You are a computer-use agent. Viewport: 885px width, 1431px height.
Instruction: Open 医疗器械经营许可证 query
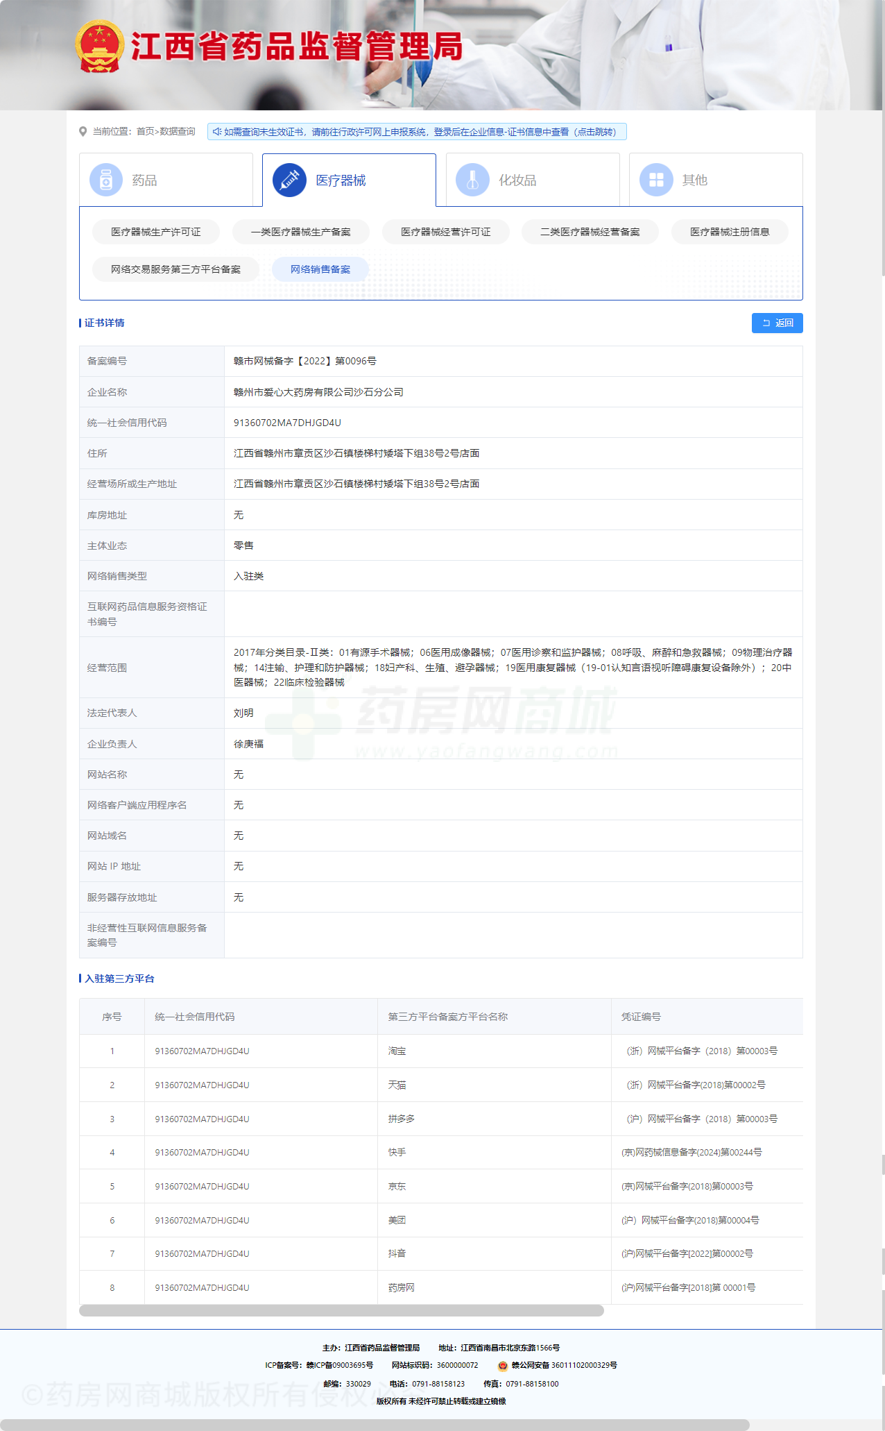point(445,232)
